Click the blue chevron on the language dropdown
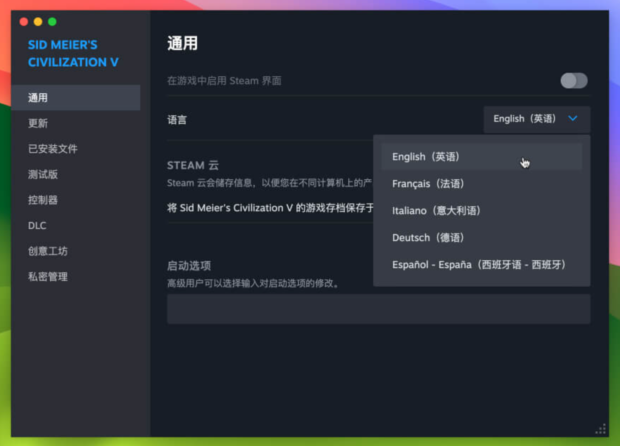This screenshot has width=620, height=446. coord(573,118)
